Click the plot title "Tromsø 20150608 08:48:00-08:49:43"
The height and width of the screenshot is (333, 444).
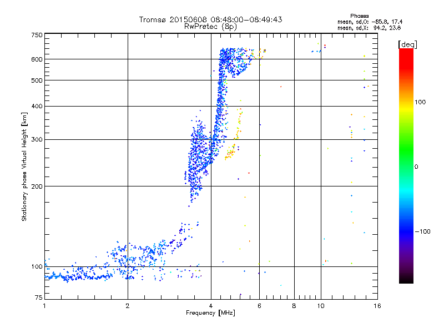click(x=210, y=19)
